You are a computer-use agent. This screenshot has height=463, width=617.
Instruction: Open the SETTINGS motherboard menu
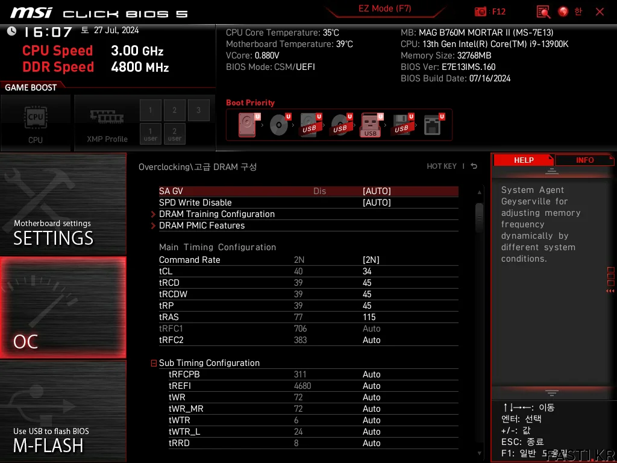tap(63, 204)
